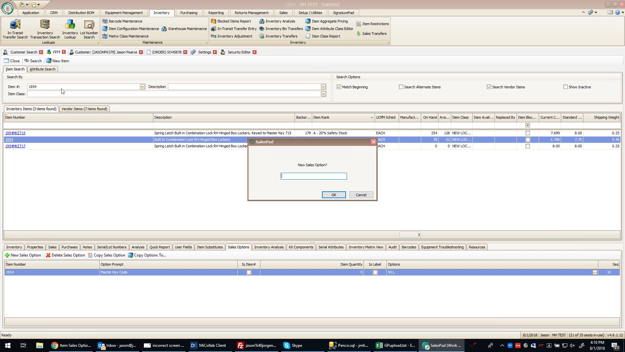Open the Item Class dropdown
Image resolution: width=625 pixels, height=352 pixels.
[323, 94]
